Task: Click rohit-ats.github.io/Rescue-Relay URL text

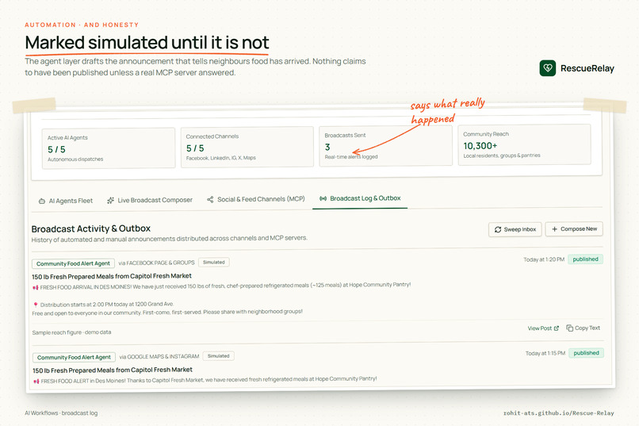Action: click(x=558, y=413)
